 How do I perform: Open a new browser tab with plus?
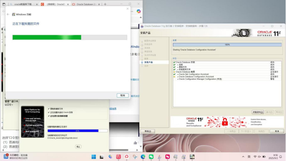pyautogui.click(x=105, y=4)
